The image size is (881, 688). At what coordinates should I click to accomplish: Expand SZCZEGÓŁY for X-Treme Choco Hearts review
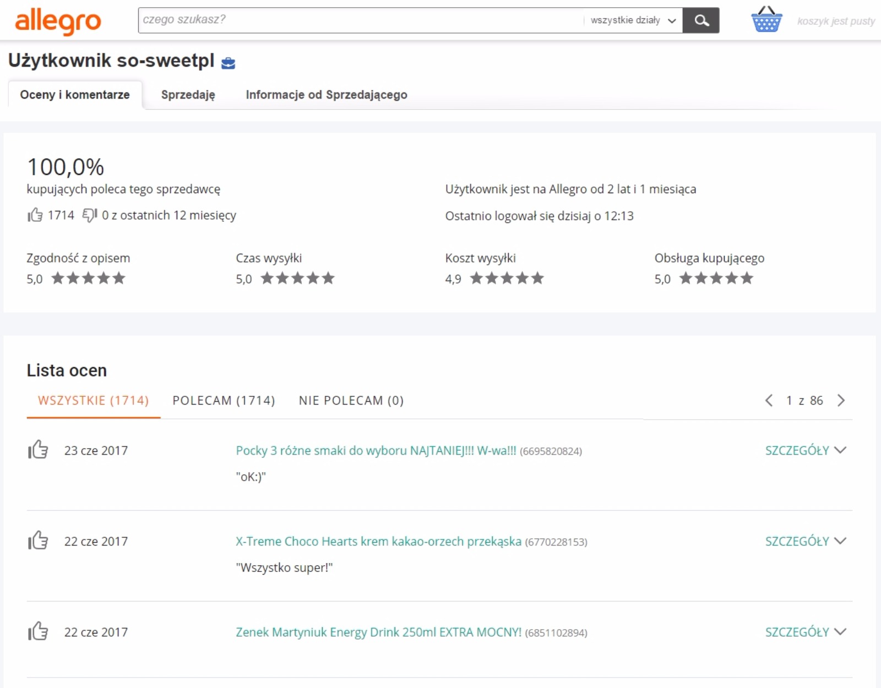pyautogui.click(x=805, y=541)
